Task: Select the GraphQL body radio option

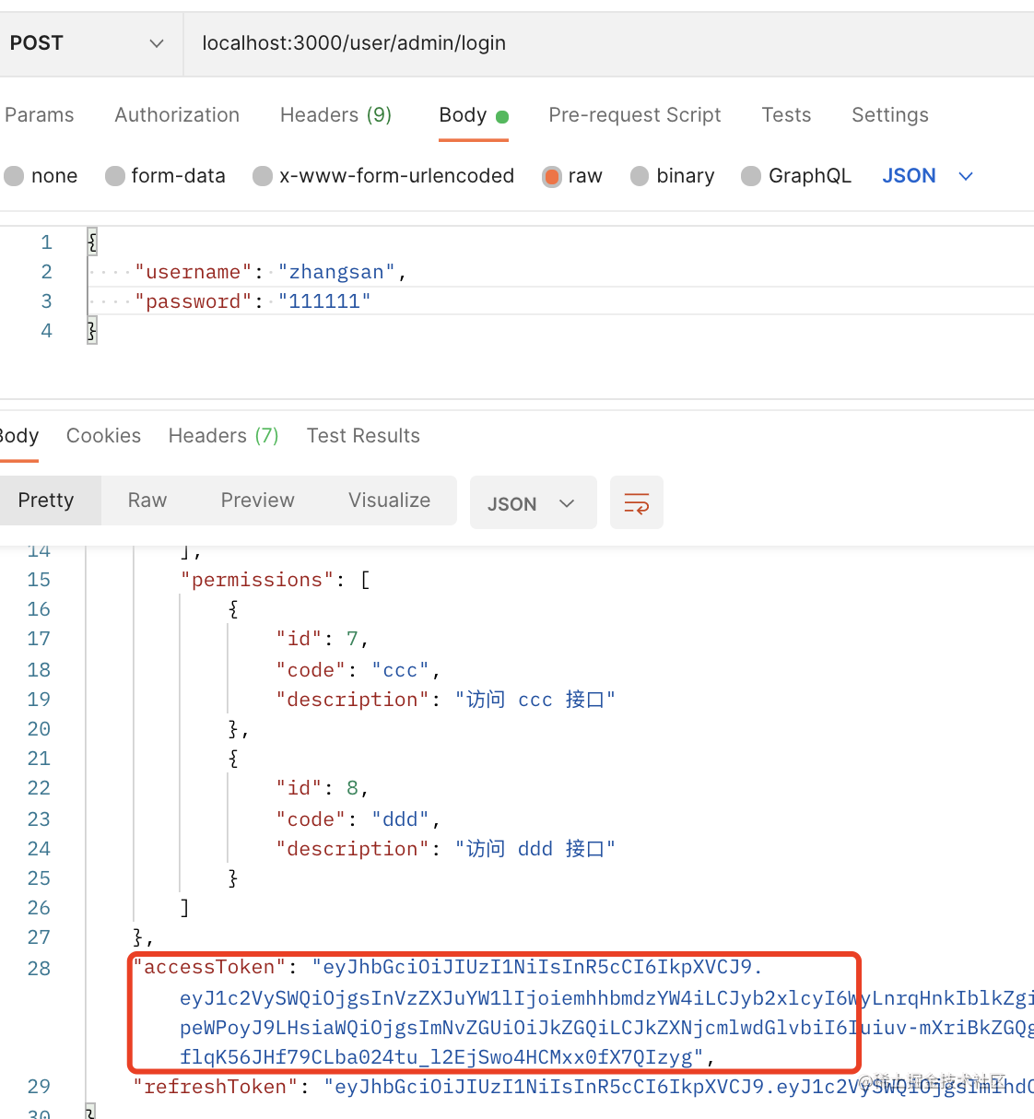Action: click(752, 176)
